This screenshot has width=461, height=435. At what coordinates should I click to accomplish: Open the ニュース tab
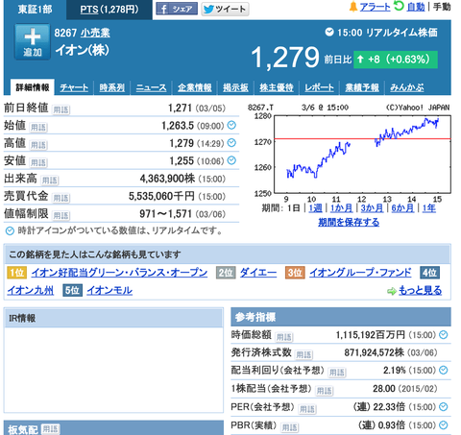coord(151,87)
